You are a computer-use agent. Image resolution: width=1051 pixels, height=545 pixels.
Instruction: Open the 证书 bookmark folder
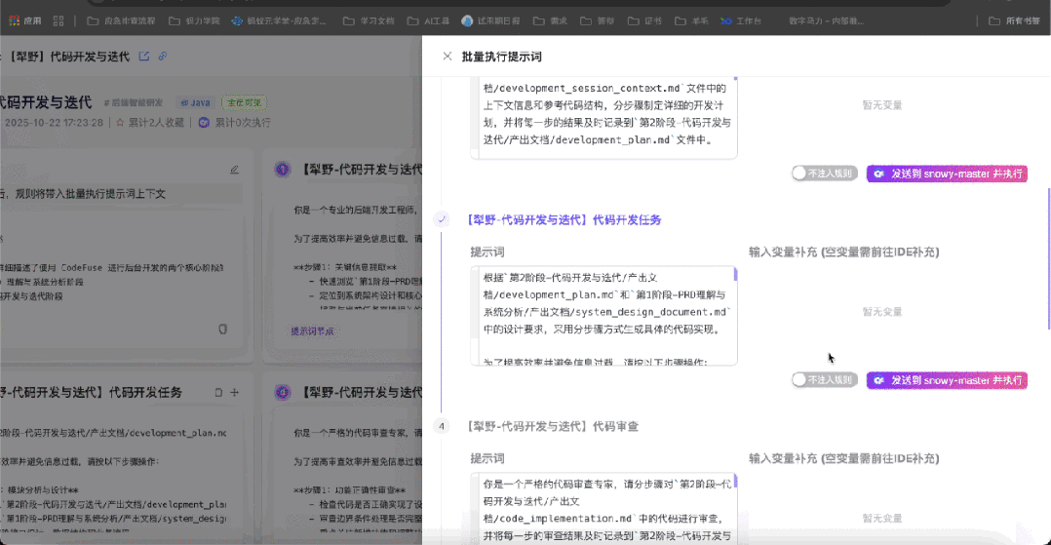coord(645,19)
